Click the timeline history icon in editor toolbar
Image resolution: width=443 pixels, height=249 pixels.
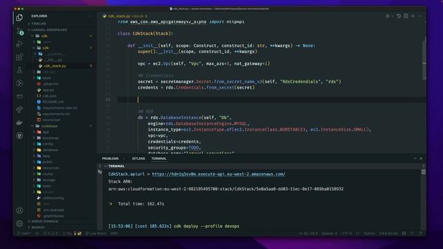point(399,16)
